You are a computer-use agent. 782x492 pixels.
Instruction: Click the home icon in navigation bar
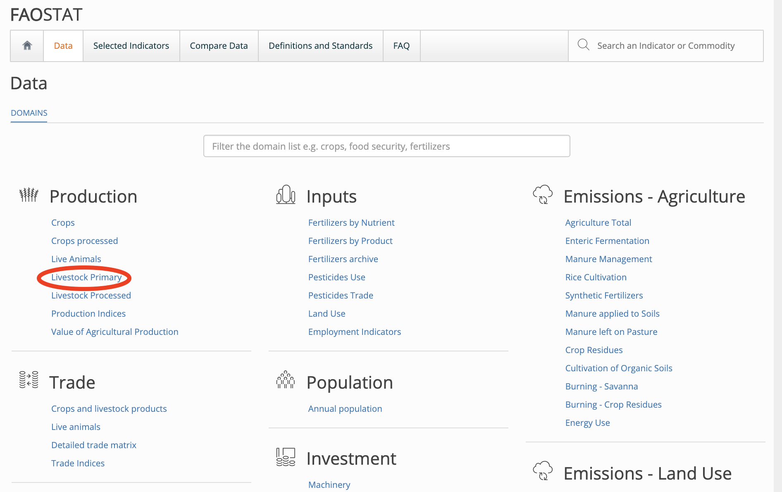[x=27, y=45]
